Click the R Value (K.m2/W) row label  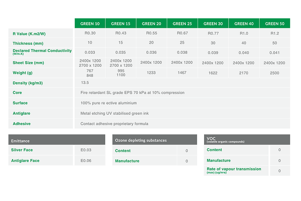click(x=30, y=34)
